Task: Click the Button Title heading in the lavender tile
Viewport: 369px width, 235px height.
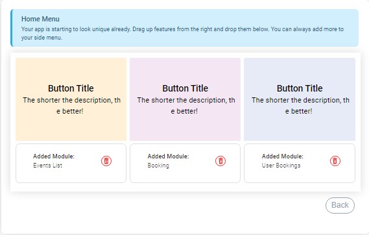Action: (x=300, y=88)
